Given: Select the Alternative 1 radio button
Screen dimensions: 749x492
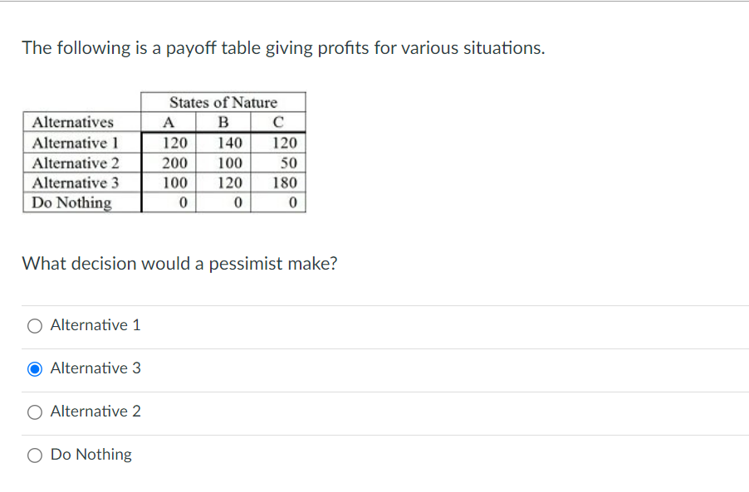Looking at the screenshot, I should coord(34,326).
